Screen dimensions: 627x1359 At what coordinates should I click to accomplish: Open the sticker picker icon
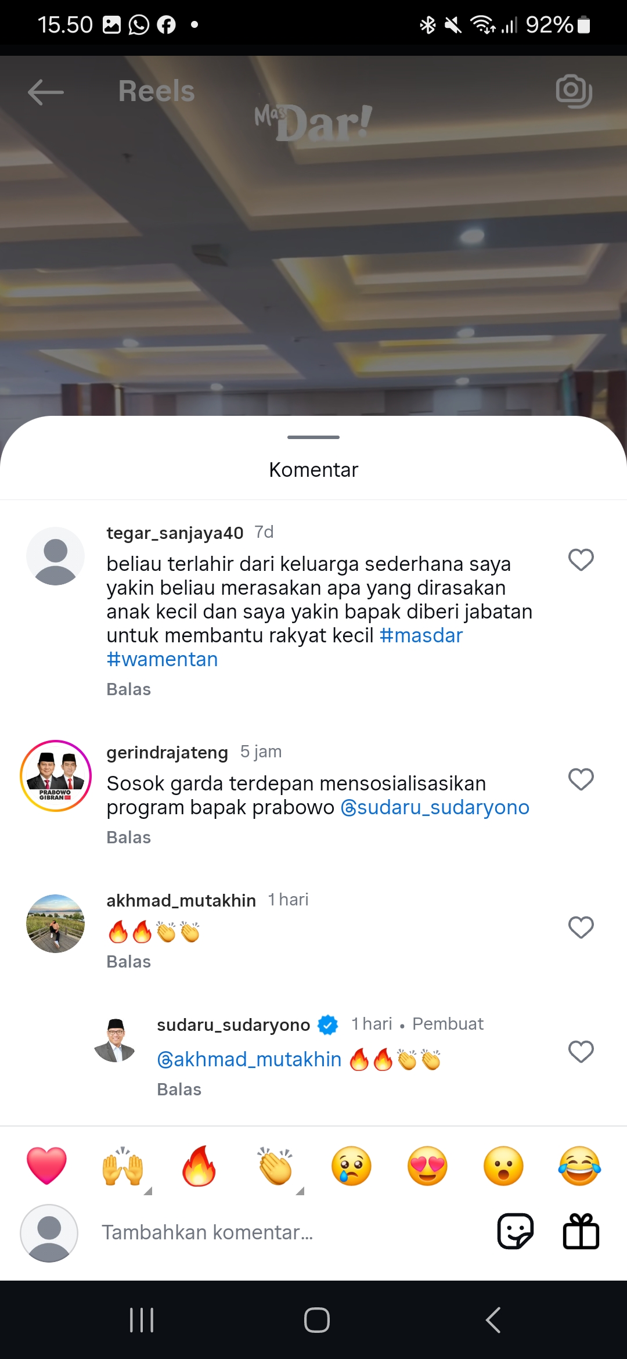click(515, 1231)
